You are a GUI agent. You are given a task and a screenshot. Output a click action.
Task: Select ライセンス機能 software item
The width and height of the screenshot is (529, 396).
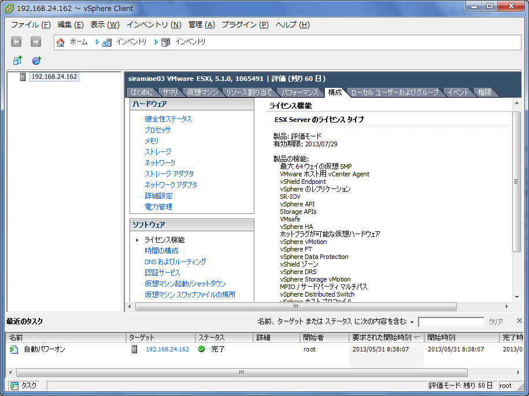(164, 240)
